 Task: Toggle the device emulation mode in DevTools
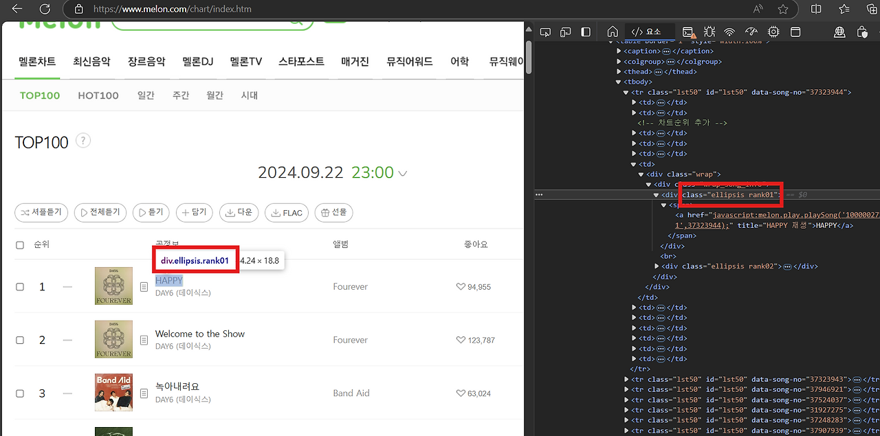566,32
